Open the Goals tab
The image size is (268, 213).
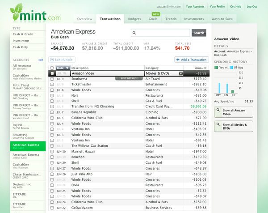coord(153,19)
